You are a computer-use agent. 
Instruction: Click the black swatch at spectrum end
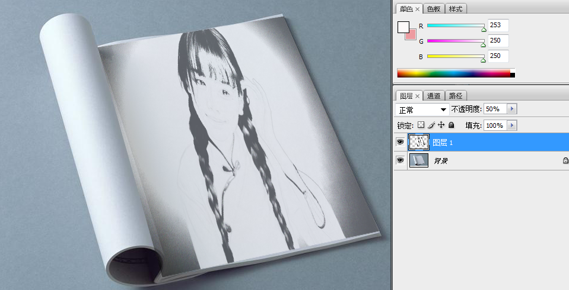(x=513, y=75)
